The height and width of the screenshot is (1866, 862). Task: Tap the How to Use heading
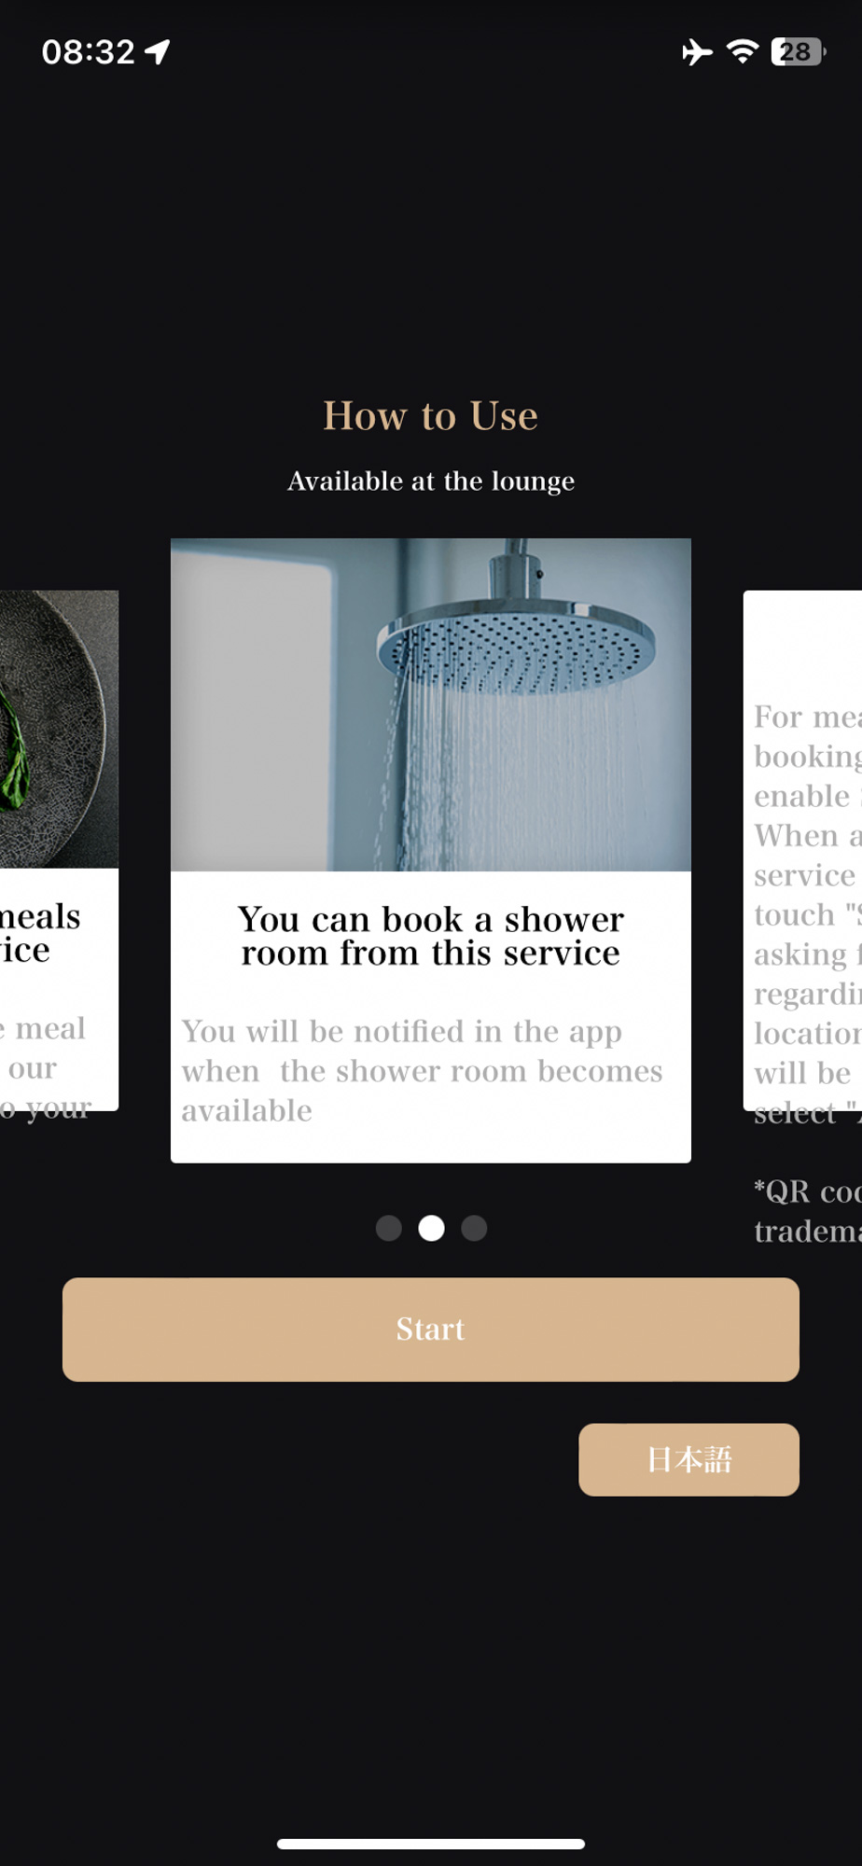point(431,416)
